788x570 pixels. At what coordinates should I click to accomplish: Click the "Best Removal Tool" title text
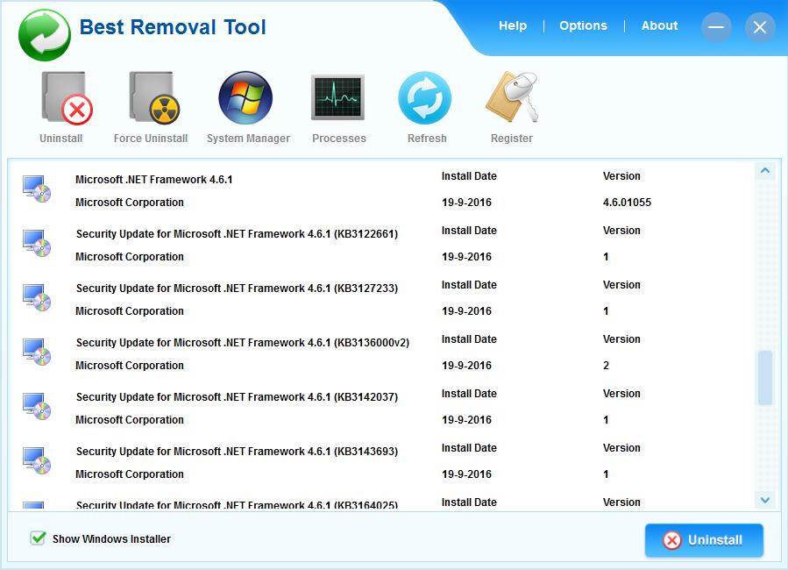coord(173,27)
